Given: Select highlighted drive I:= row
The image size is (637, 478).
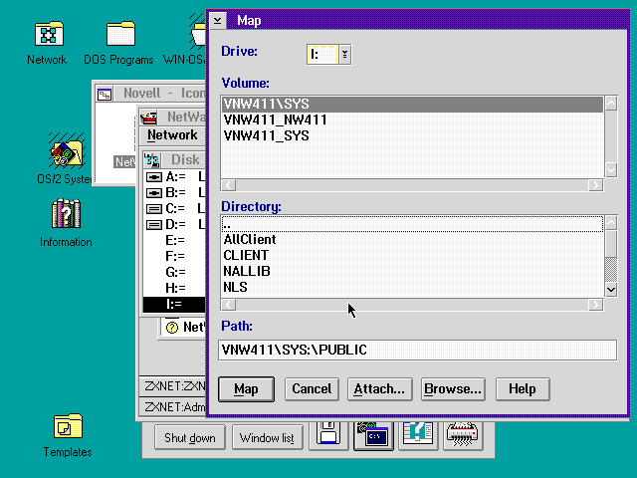Looking at the screenshot, I should (175, 304).
